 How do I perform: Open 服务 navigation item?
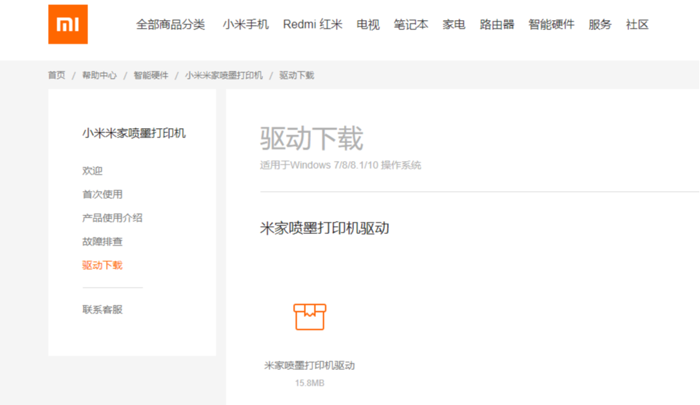click(600, 24)
